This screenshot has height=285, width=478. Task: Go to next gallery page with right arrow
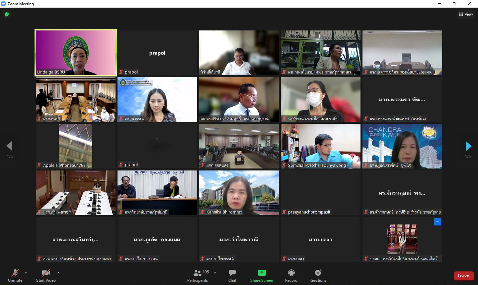(x=468, y=146)
